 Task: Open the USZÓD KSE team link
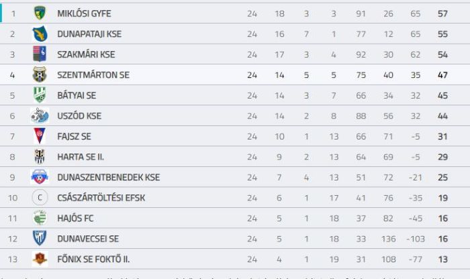click(x=79, y=116)
